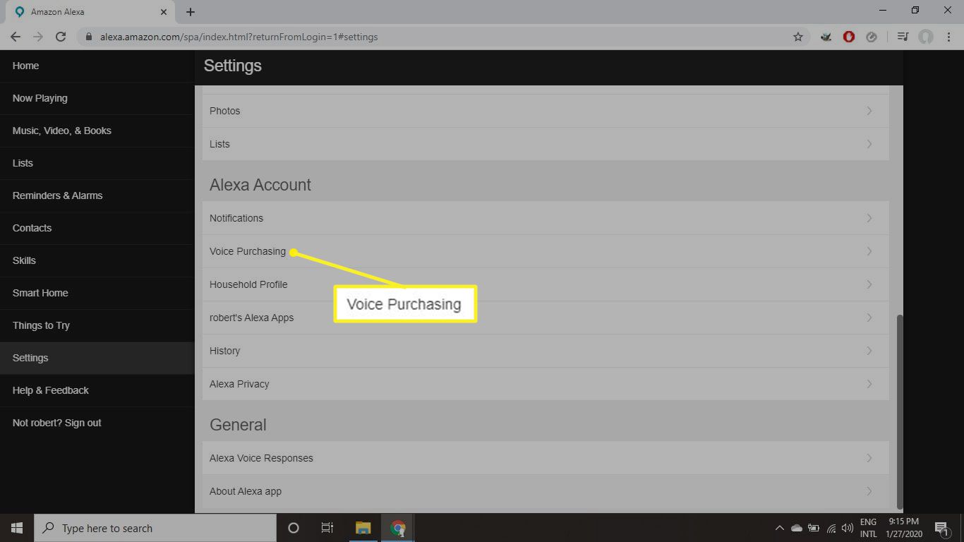
Task: Open the red ad blocker extension
Action: 849,37
